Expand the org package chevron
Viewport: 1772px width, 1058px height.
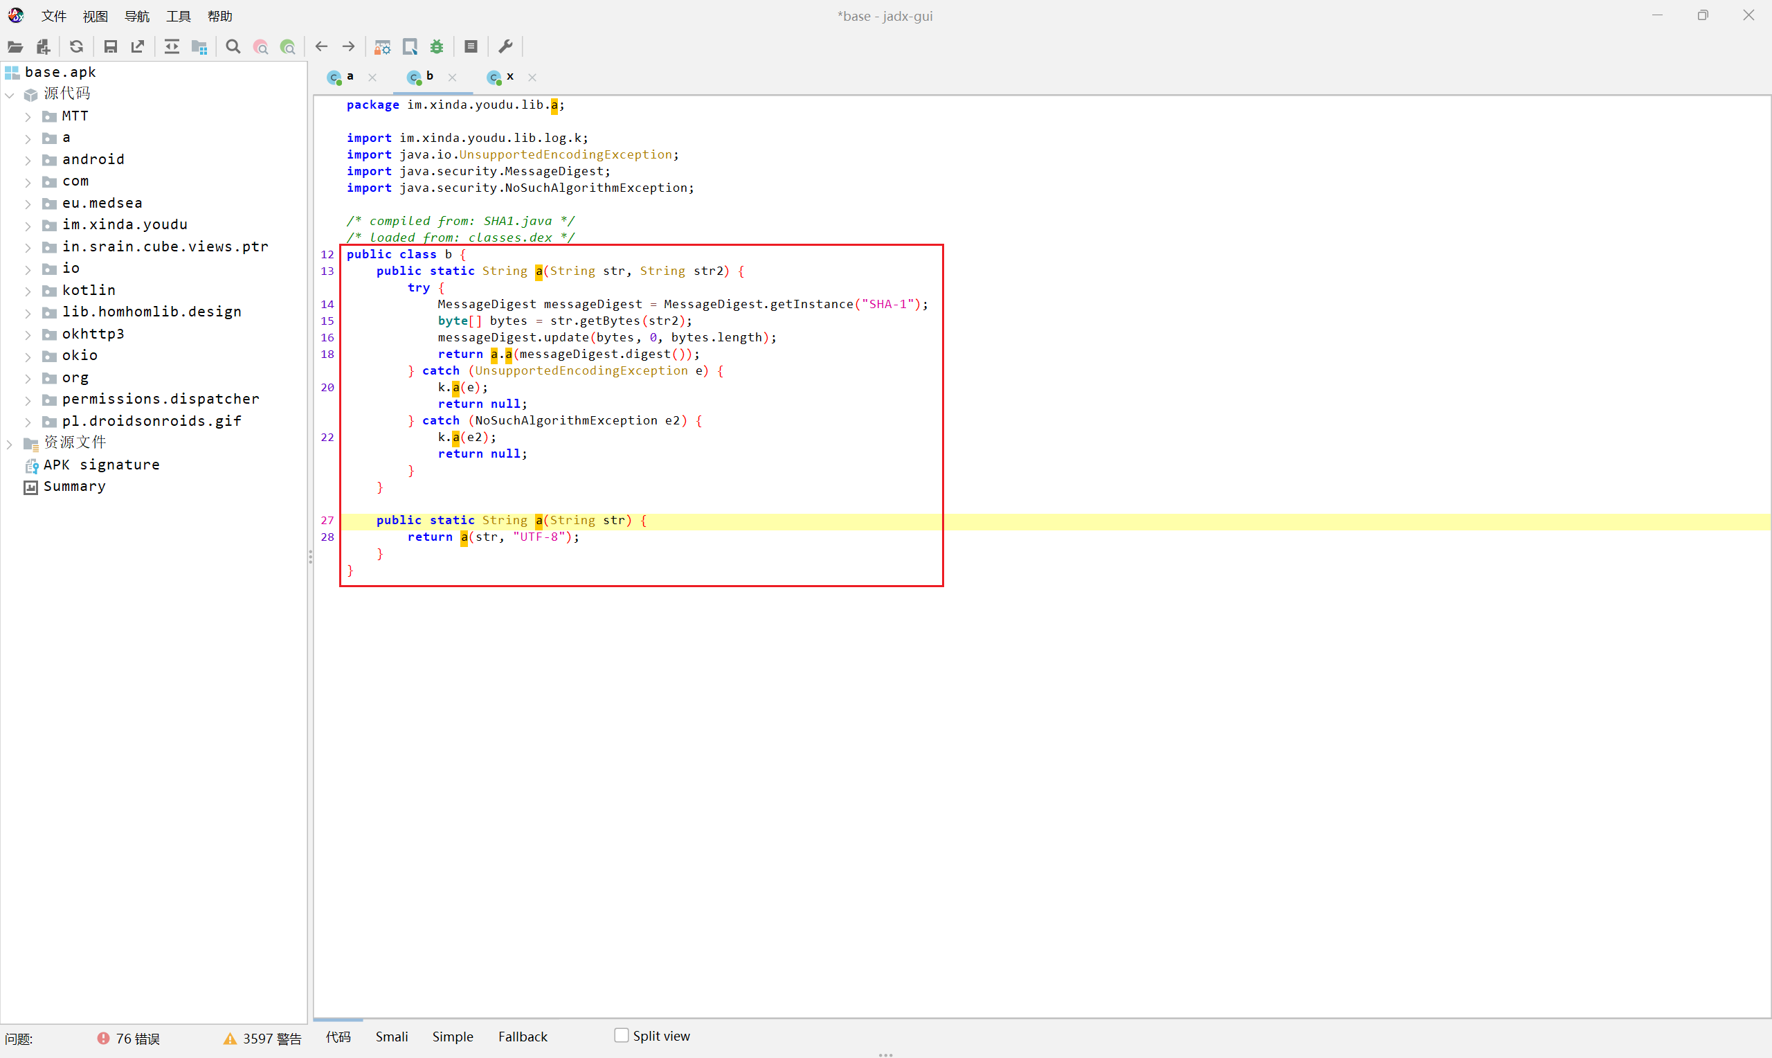tap(28, 379)
